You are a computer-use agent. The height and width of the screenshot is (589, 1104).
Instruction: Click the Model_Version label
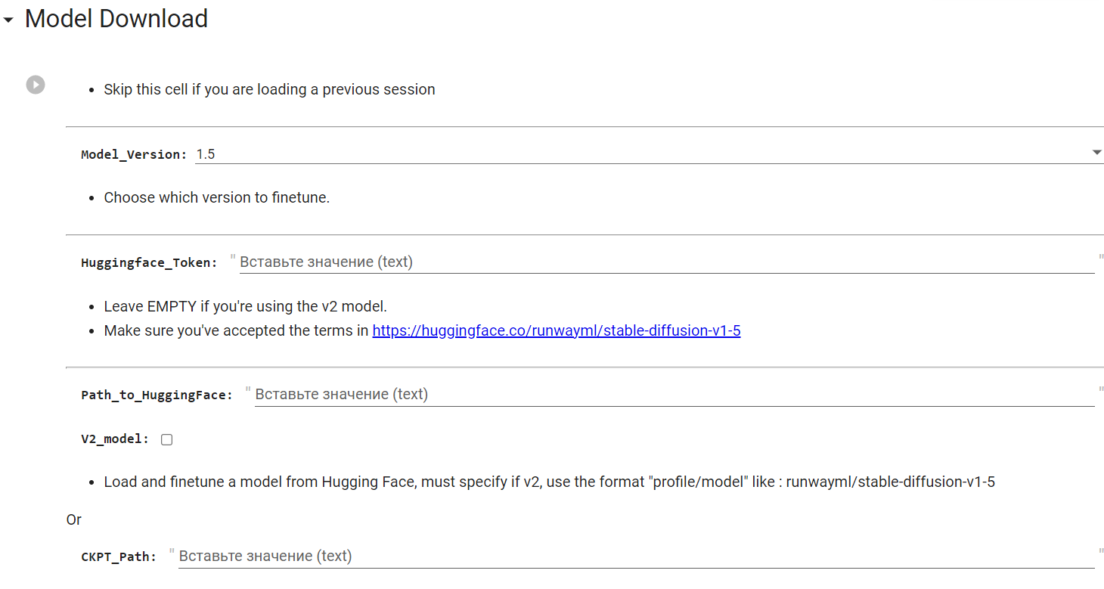(134, 155)
